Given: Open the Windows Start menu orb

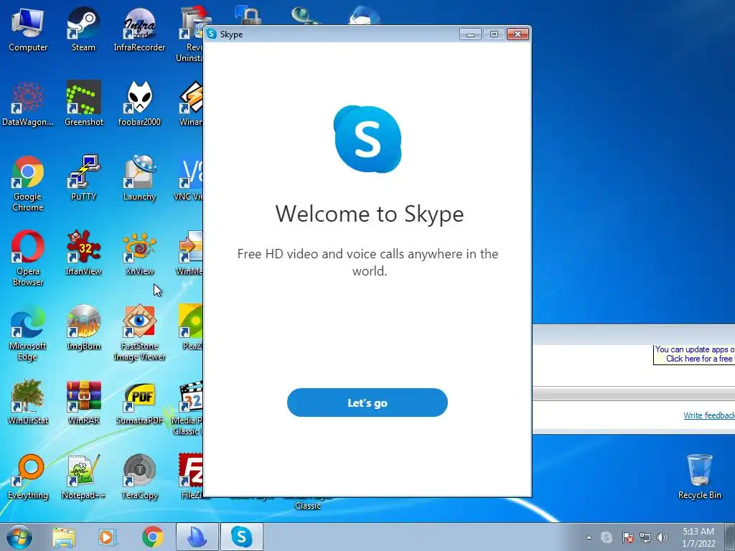Looking at the screenshot, I should point(19,537).
